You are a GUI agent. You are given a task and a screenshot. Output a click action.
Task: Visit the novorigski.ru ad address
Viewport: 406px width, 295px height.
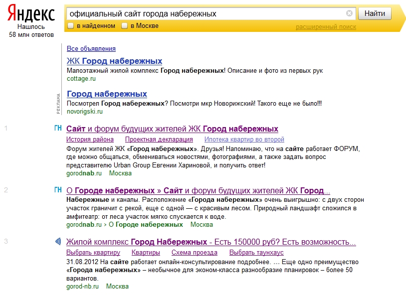coord(85,112)
